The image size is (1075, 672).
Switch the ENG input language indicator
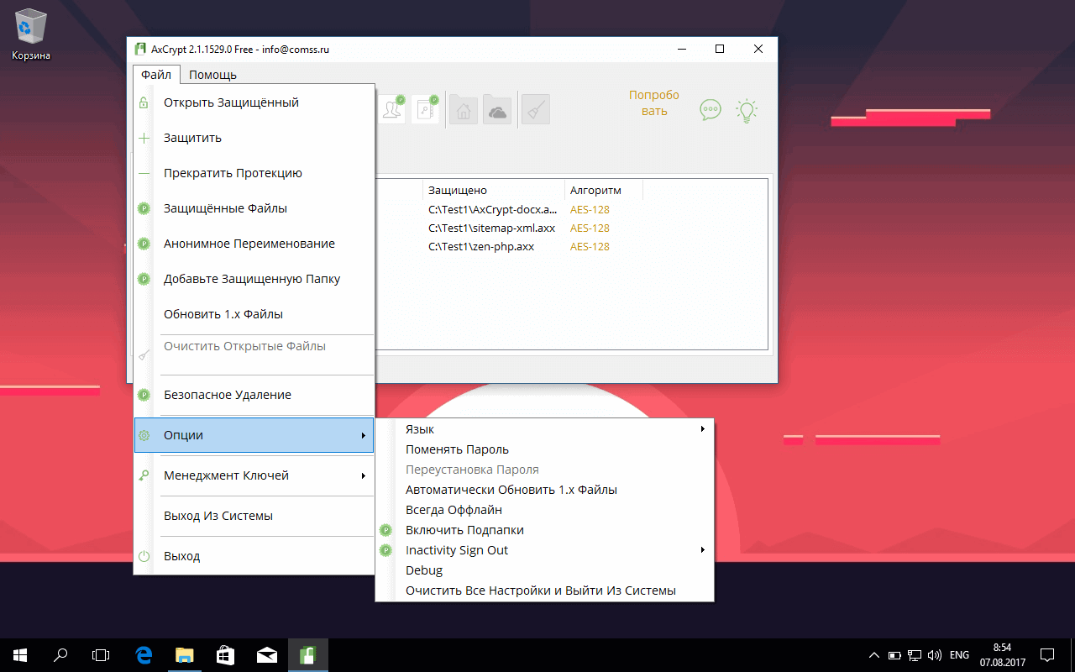pyautogui.click(x=959, y=654)
